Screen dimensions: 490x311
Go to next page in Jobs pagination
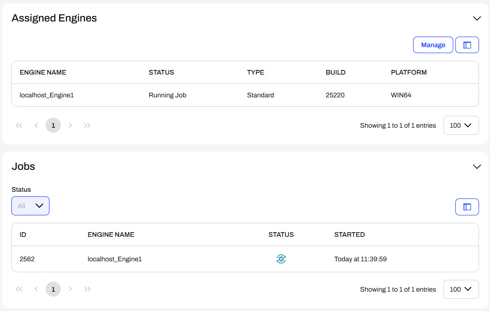(71, 290)
